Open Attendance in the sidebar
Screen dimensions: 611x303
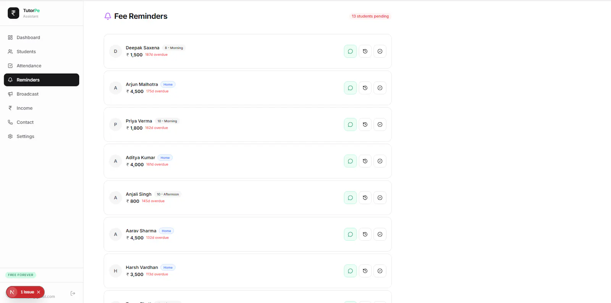[42, 66]
